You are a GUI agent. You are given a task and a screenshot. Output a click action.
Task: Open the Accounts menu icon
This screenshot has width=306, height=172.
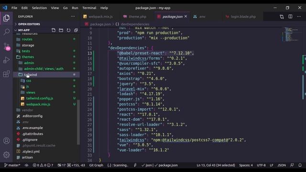click(6, 140)
